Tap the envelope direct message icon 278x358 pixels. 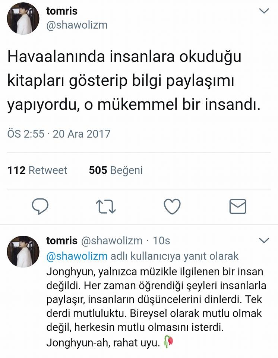(x=238, y=206)
